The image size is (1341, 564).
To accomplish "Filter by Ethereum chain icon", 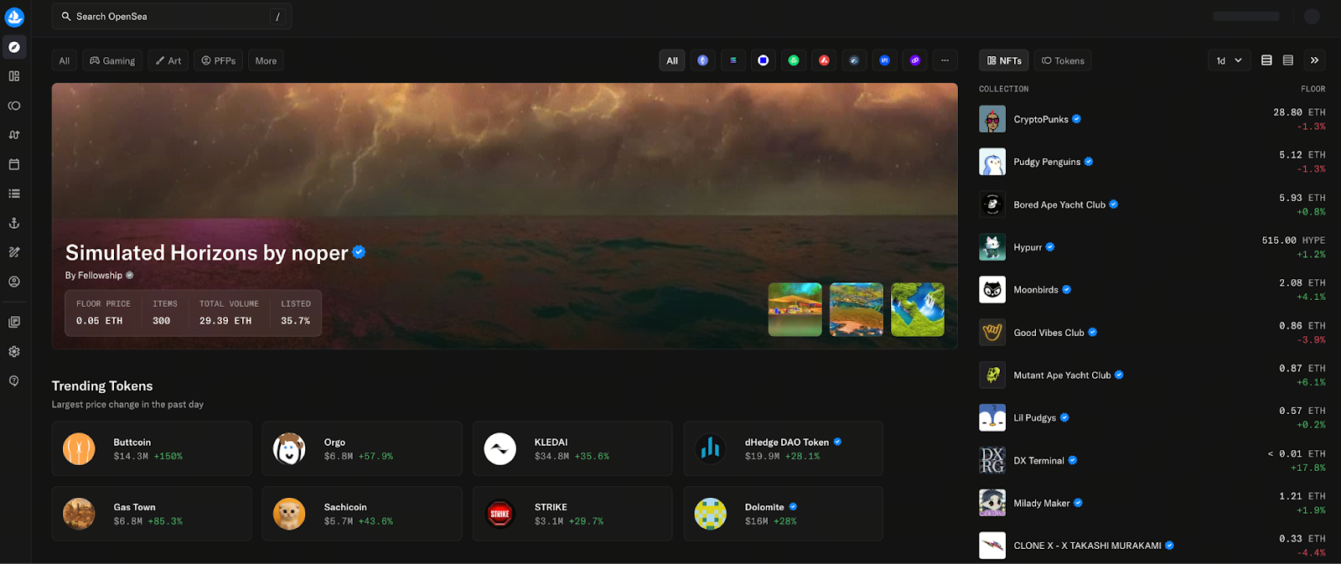I will click(x=702, y=60).
